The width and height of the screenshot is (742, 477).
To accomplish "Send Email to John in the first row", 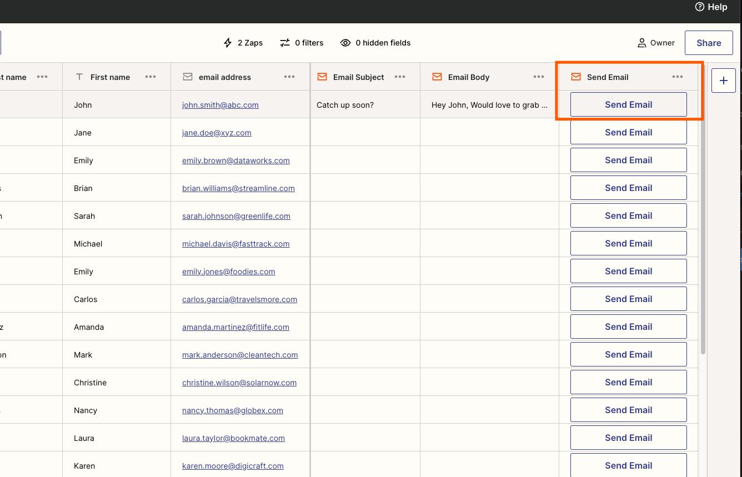I will pyautogui.click(x=628, y=104).
